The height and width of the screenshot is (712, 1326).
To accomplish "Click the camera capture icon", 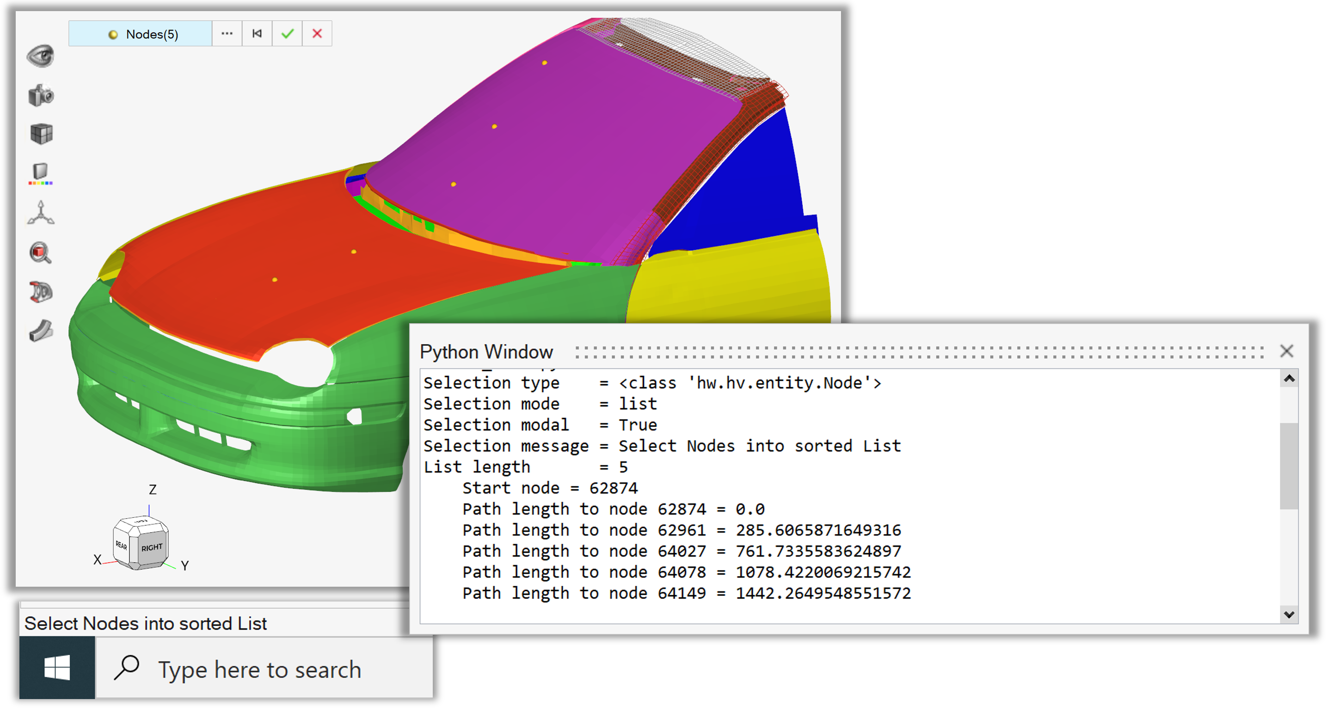I will coord(41,96).
